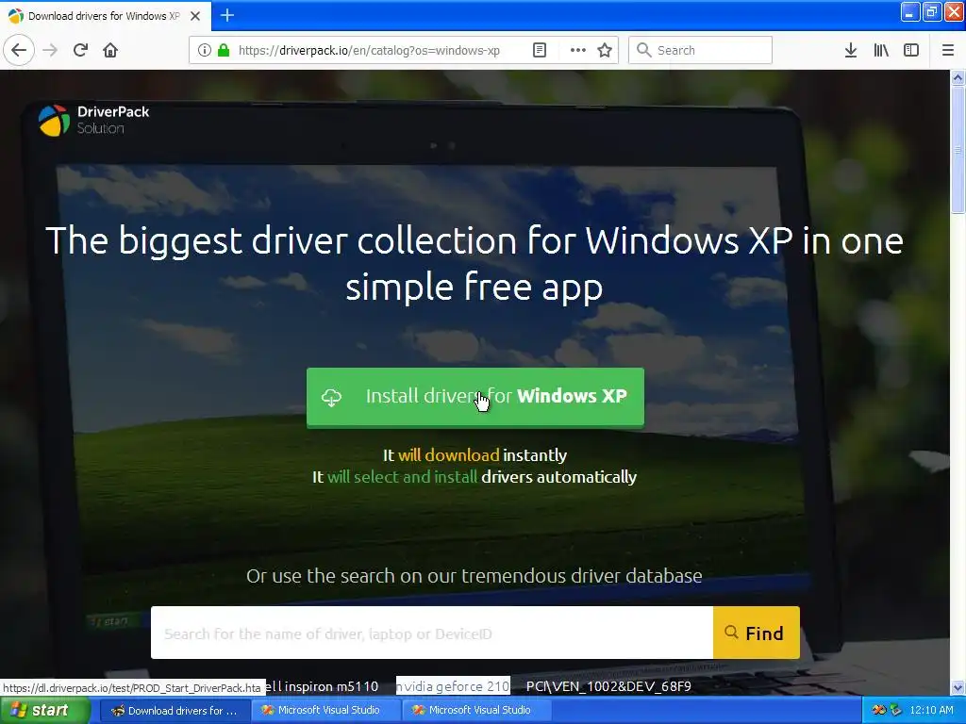This screenshot has width=966, height=724.
Task: Open a new tab with plus icon
Action: [x=227, y=15]
